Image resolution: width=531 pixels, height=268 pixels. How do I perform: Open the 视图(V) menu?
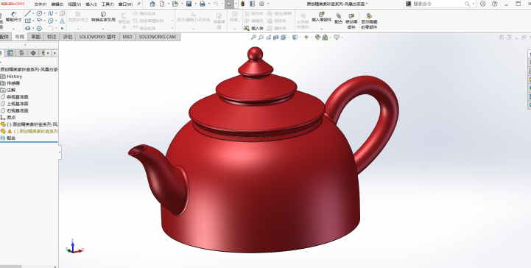click(74, 4)
